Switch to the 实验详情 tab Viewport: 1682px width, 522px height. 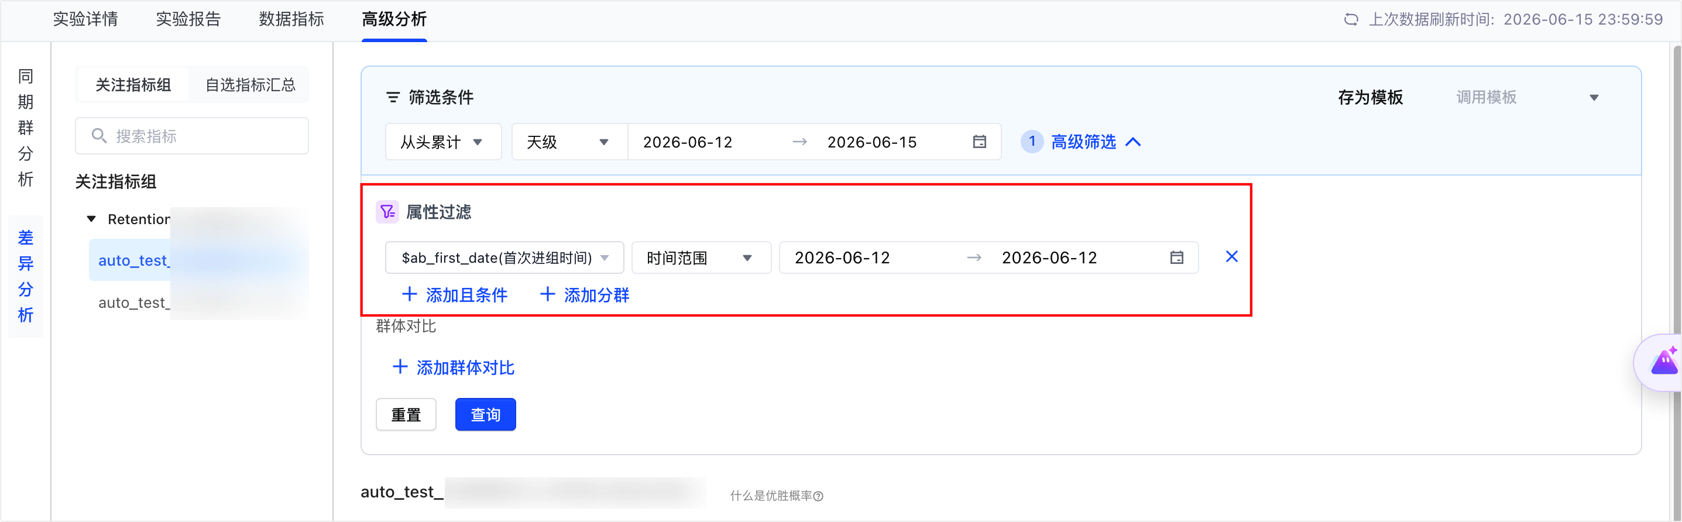(x=85, y=19)
